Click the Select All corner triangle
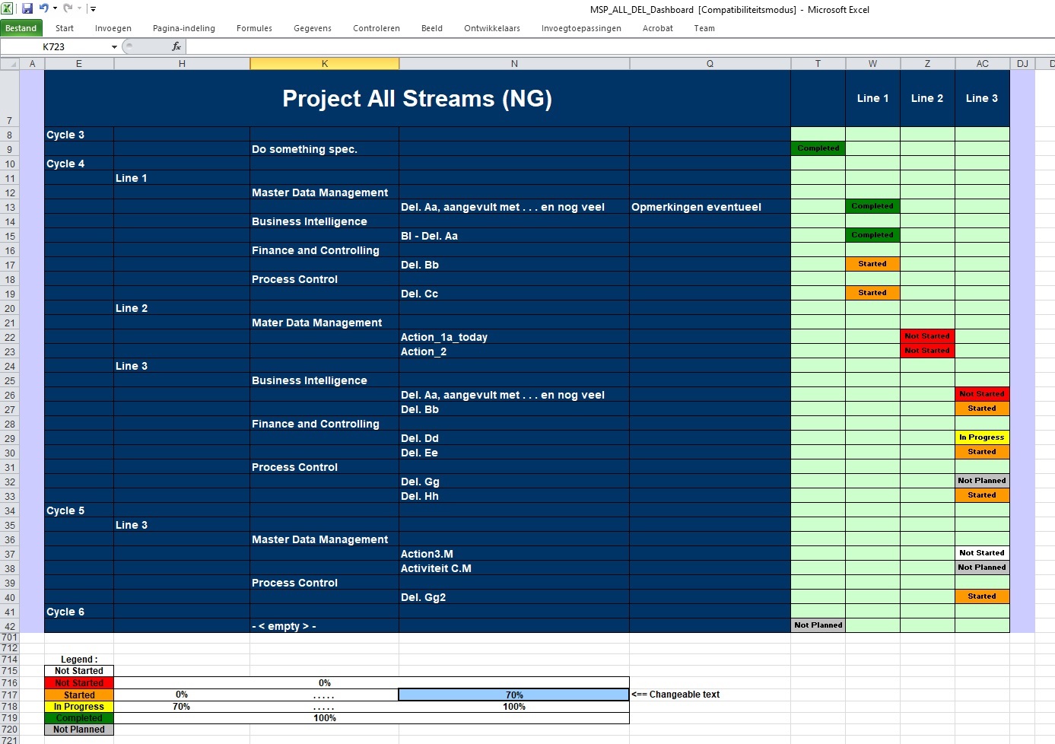Screen dimensions: 1055x744 click(10, 64)
